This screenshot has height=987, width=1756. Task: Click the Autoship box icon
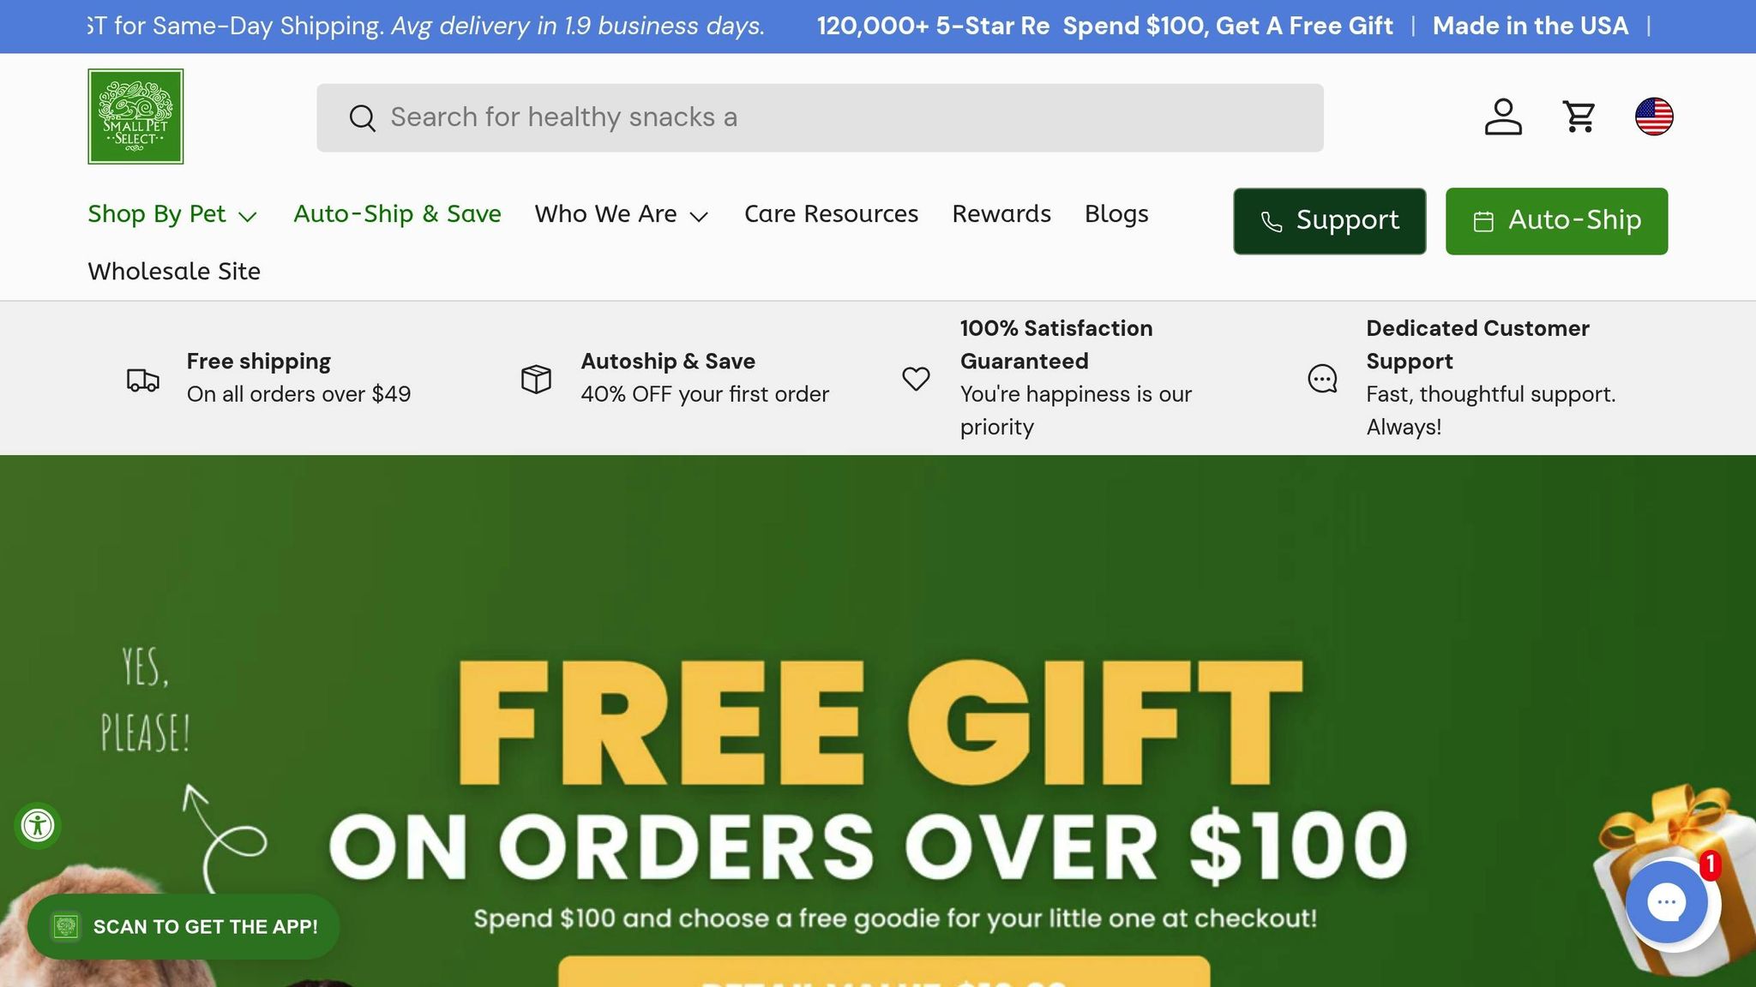point(536,379)
